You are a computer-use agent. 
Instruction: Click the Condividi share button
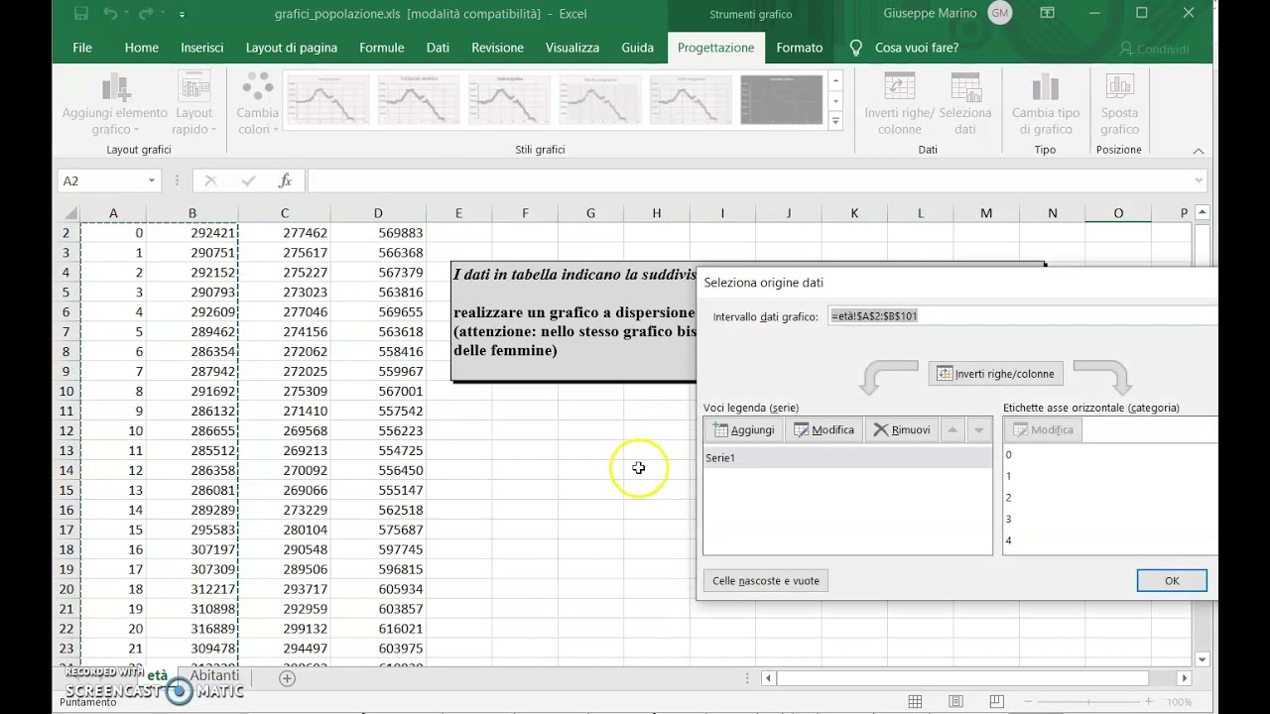pos(1154,49)
